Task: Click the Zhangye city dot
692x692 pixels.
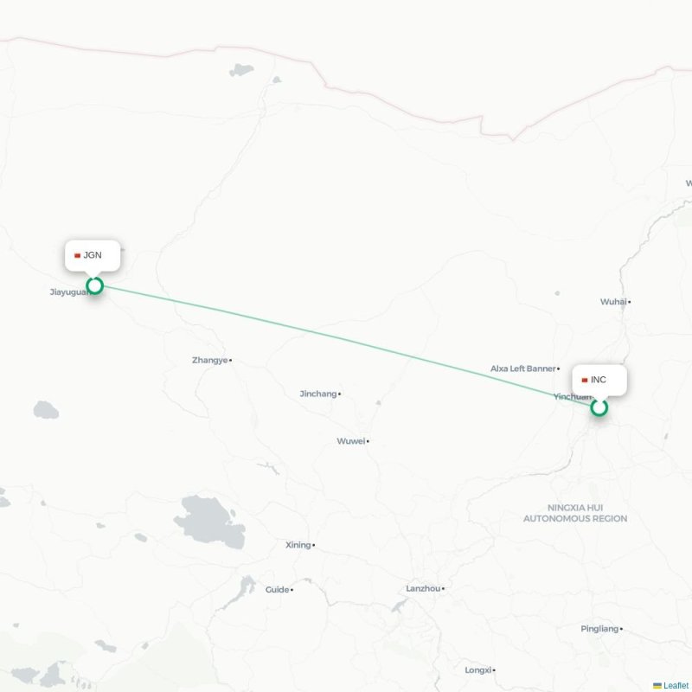Action: click(230, 361)
